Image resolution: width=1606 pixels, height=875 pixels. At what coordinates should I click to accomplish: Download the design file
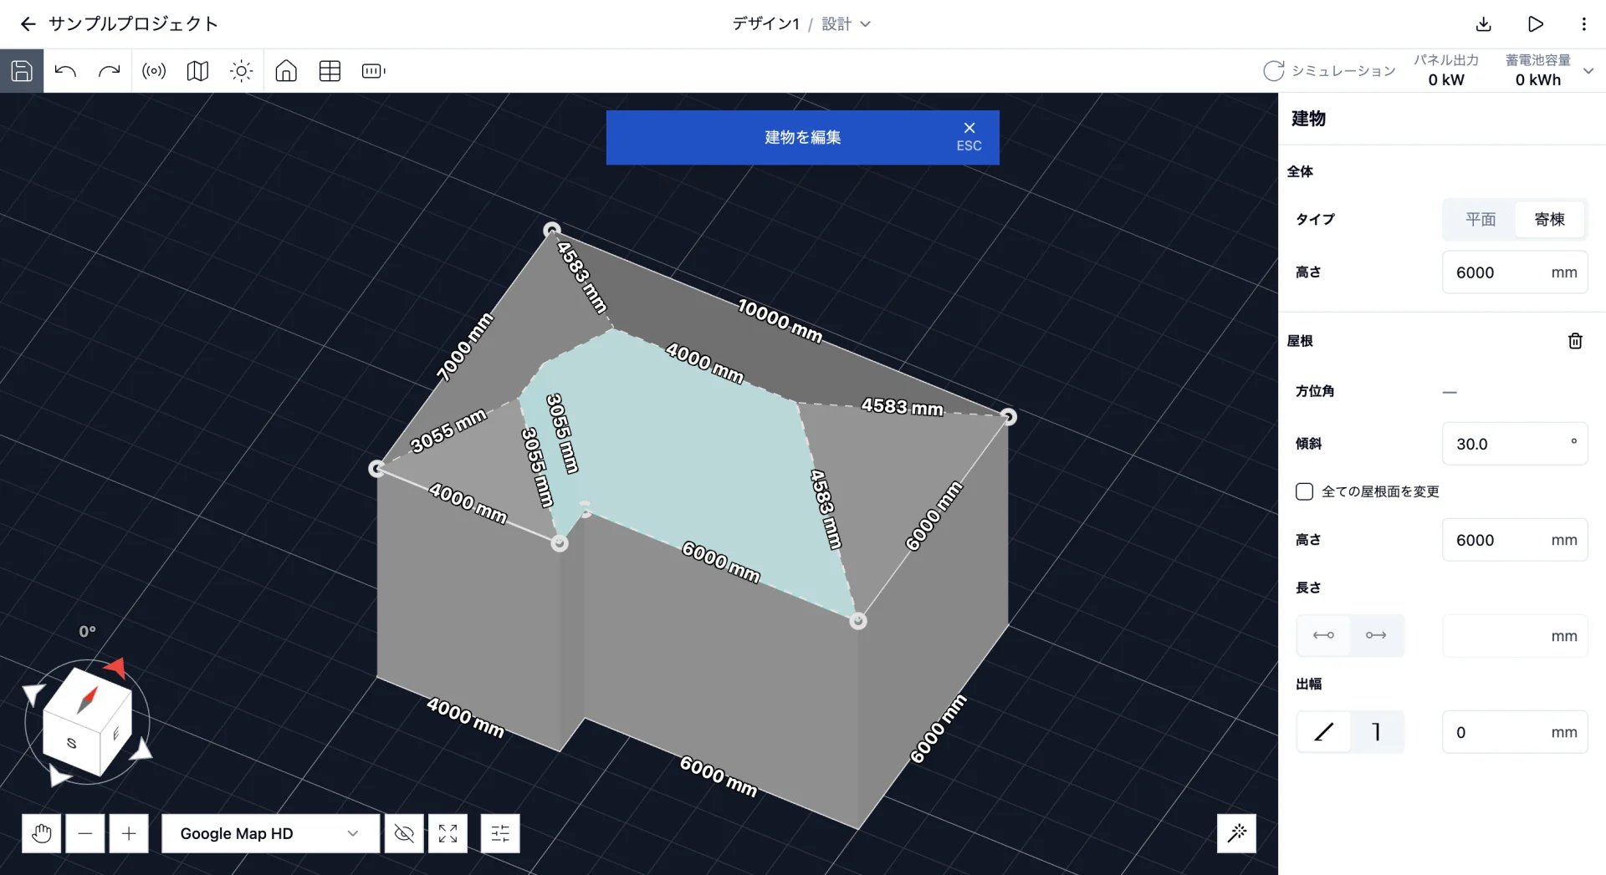coord(1483,24)
